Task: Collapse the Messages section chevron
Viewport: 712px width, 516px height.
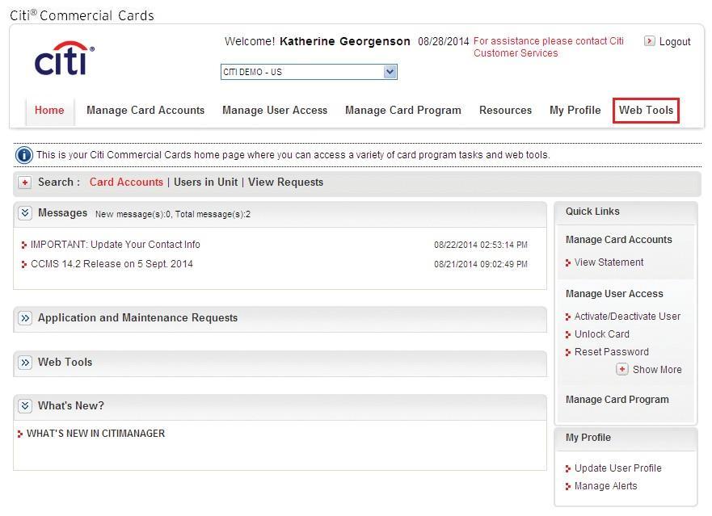Action: (25, 213)
